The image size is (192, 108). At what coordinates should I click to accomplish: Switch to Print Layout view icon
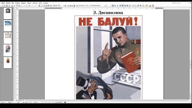pos(20,100)
